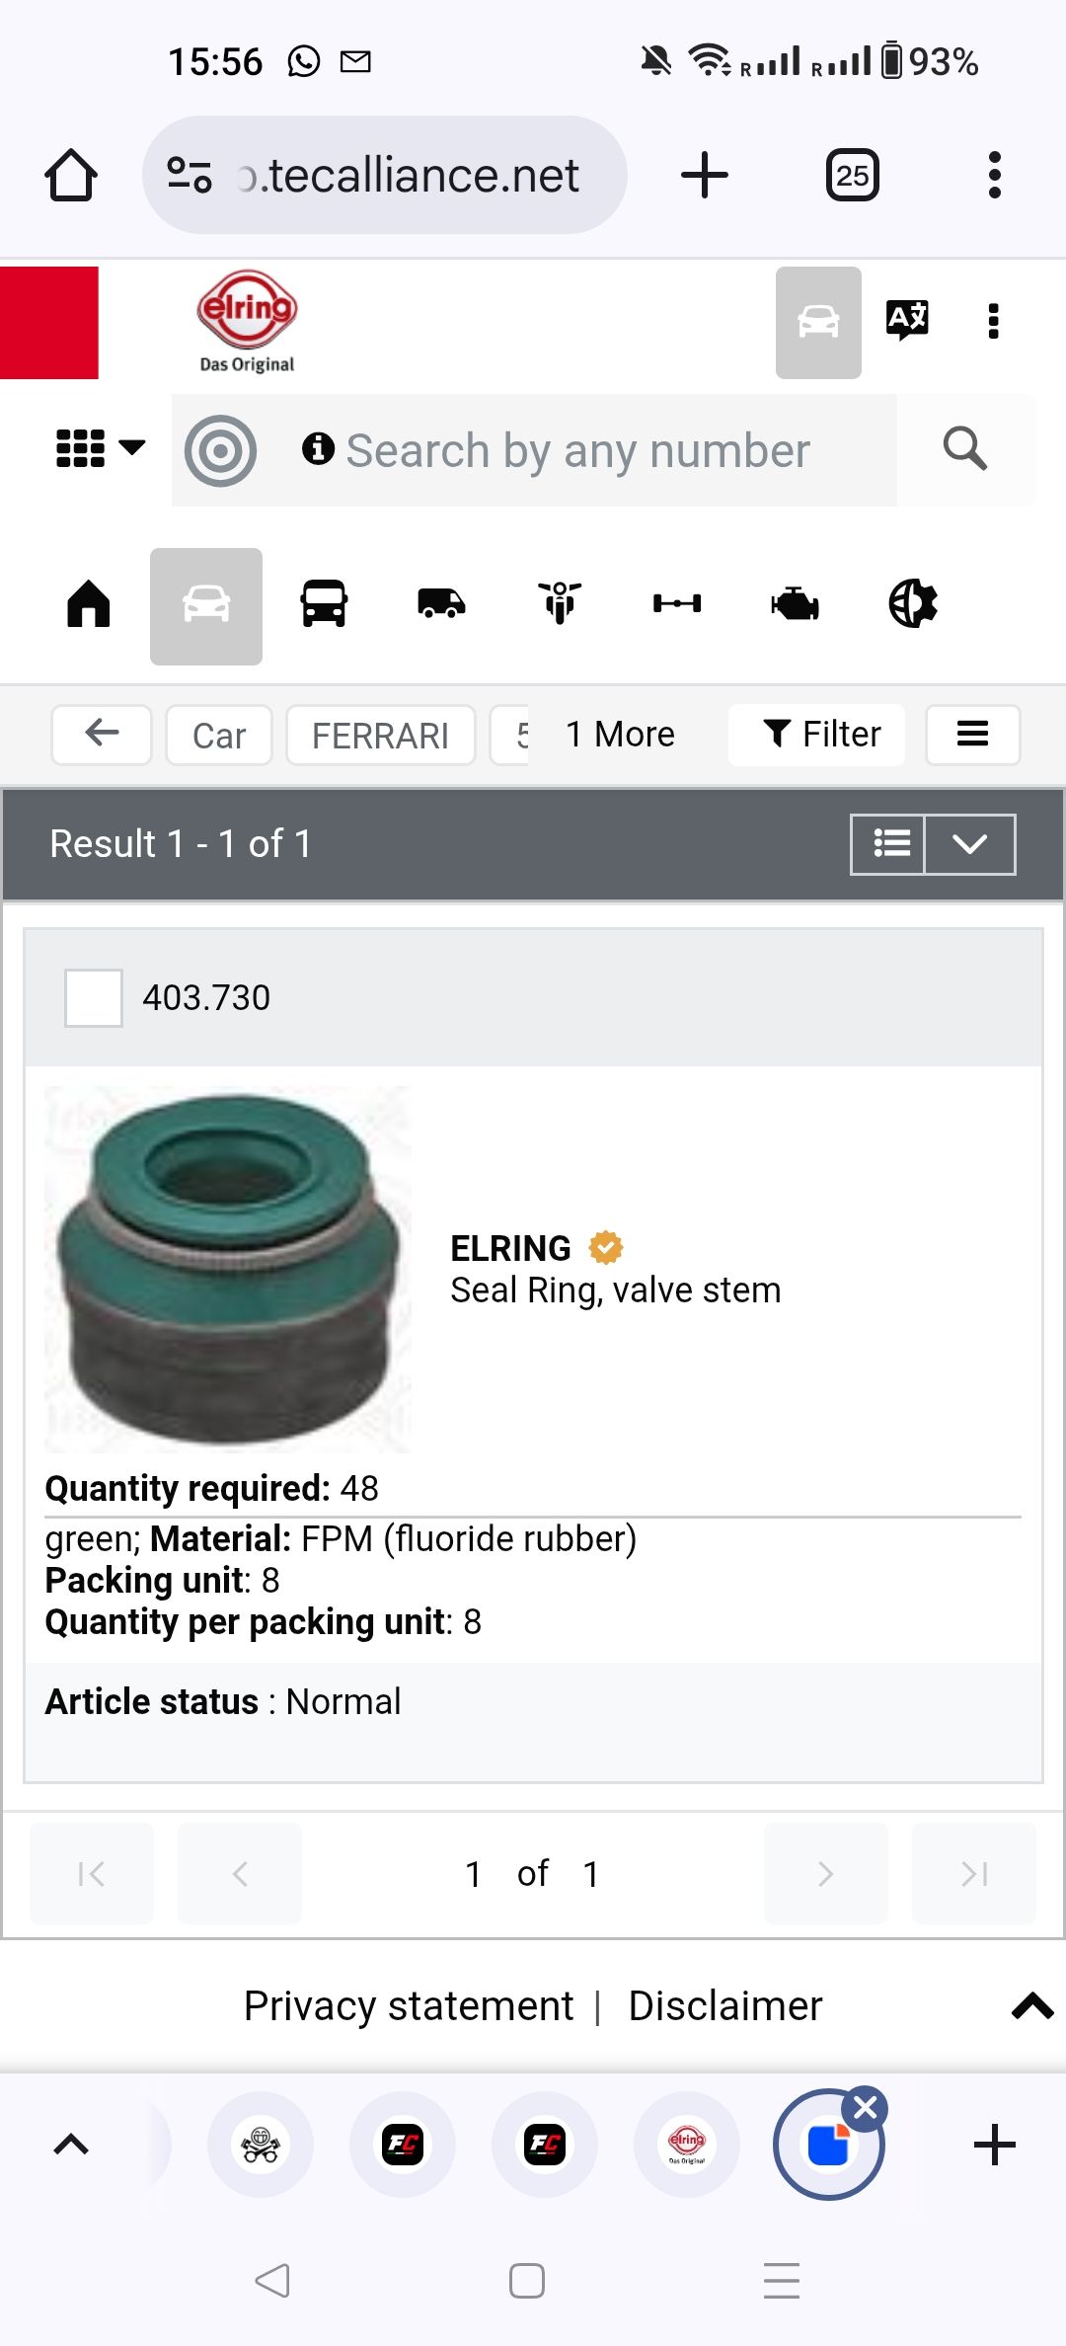
Task: Open the Filter button
Action: [817, 735]
